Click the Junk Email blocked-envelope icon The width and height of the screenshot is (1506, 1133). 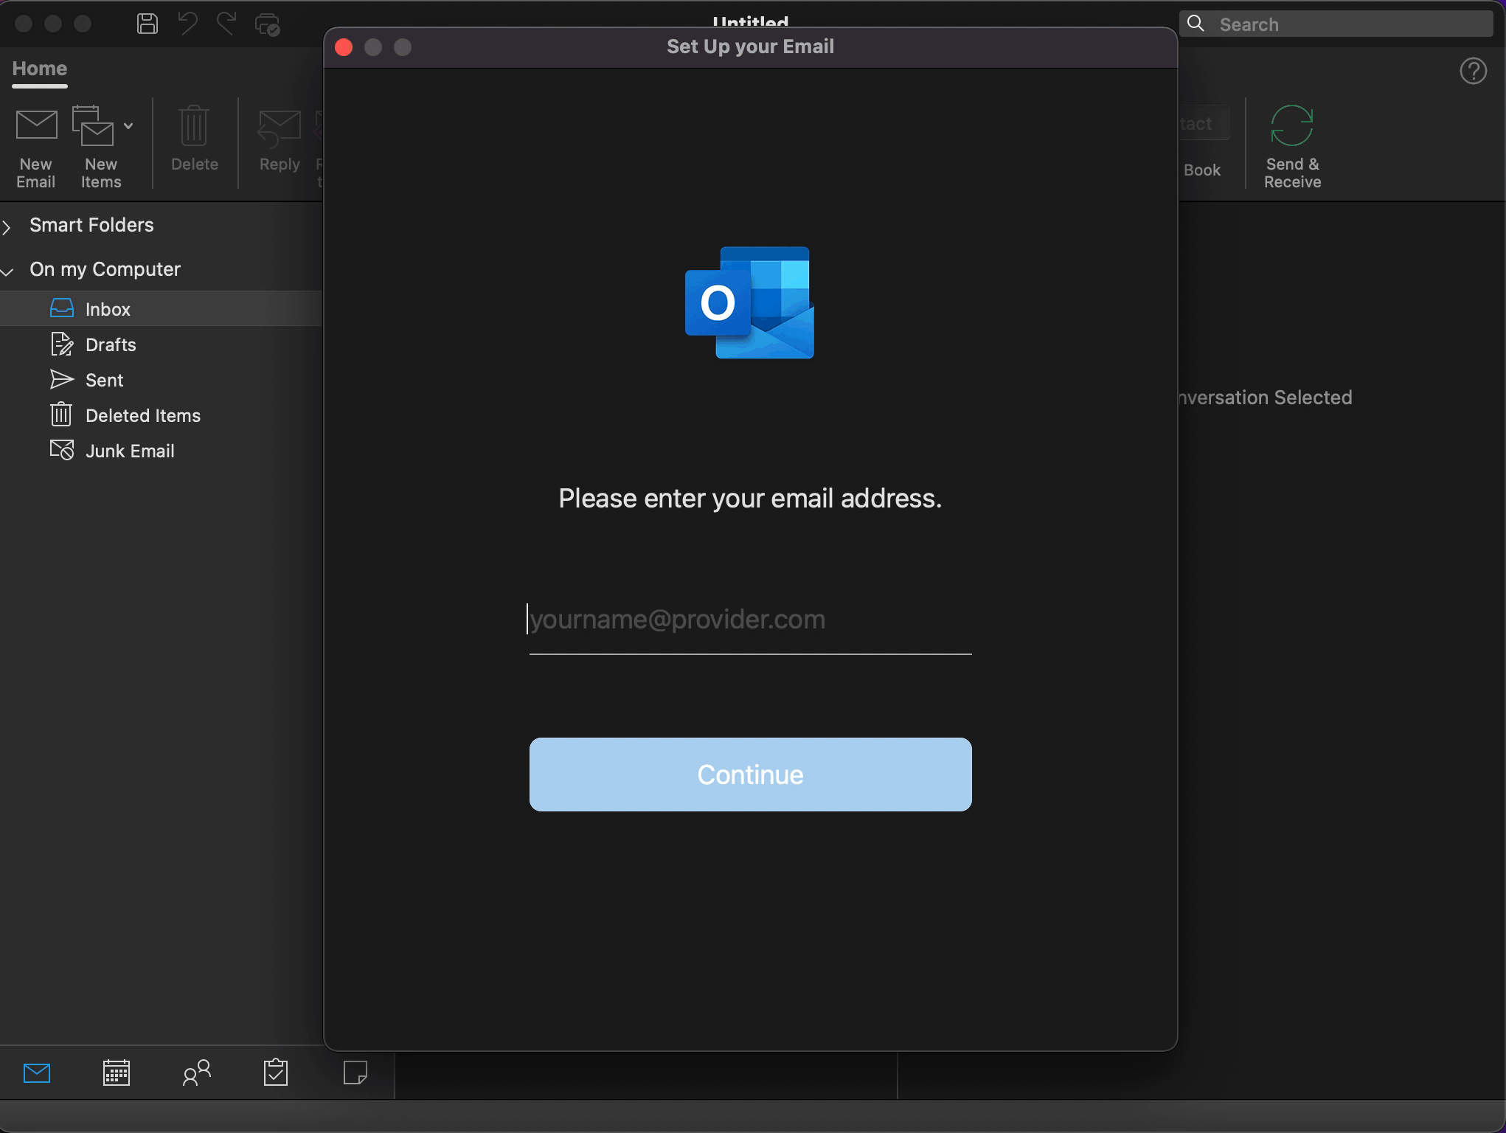tap(62, 449)
